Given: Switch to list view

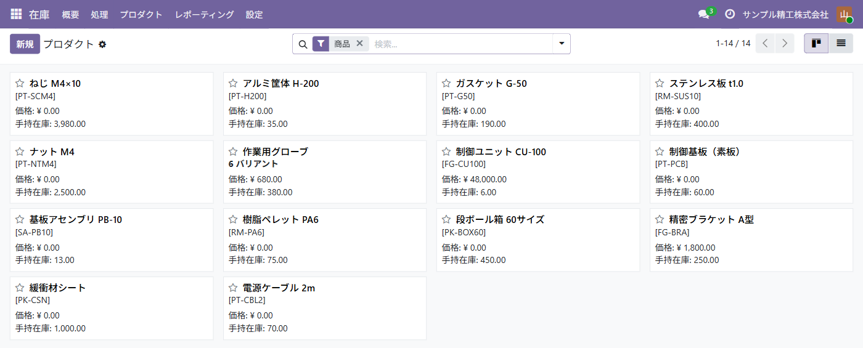Looking at the screenshot, I should (x=841, y=43).
